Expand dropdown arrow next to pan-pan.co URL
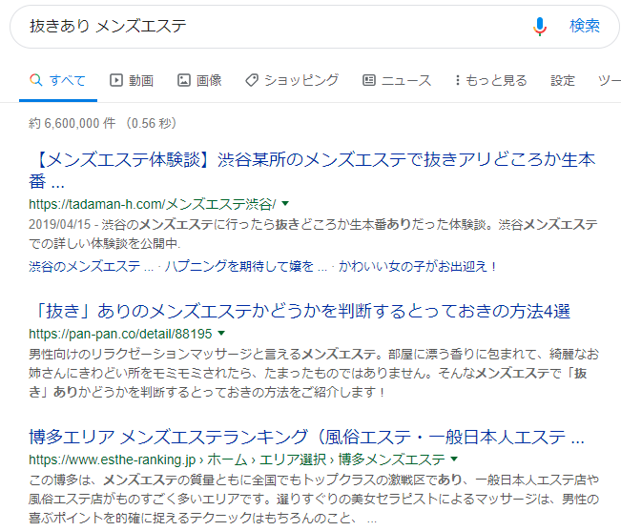621x531 pixels. 221,334
